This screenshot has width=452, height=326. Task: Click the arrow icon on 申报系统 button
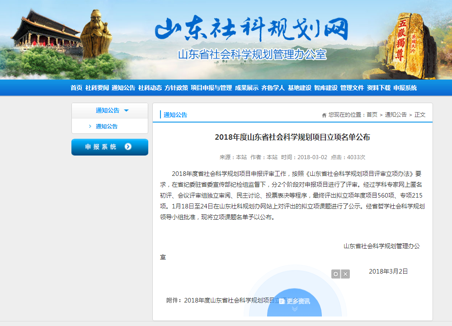pyautogui.click(x=128, y=146)
